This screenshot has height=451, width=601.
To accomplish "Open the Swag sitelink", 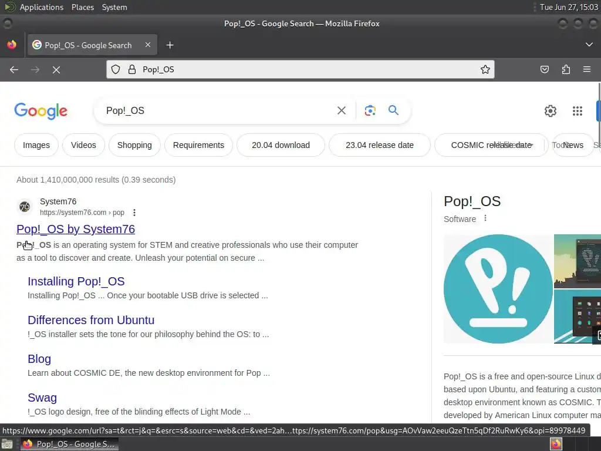I will coord(42,398).
